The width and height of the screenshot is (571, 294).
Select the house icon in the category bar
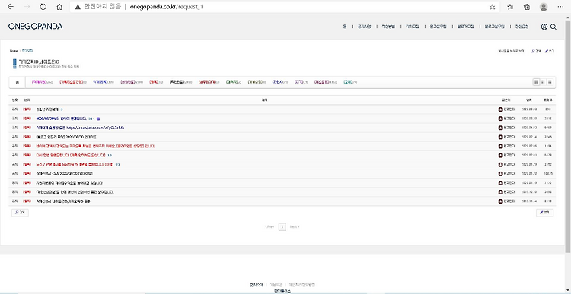17,82
